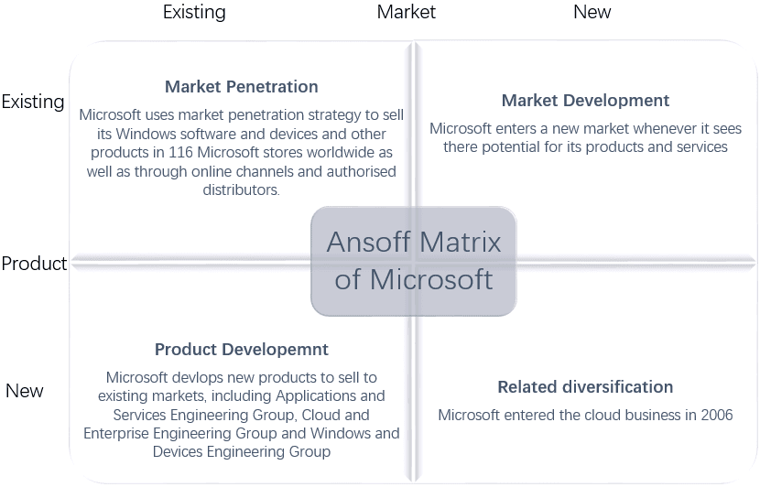Select the cloud business in 2006 sentence

(585, 416)
